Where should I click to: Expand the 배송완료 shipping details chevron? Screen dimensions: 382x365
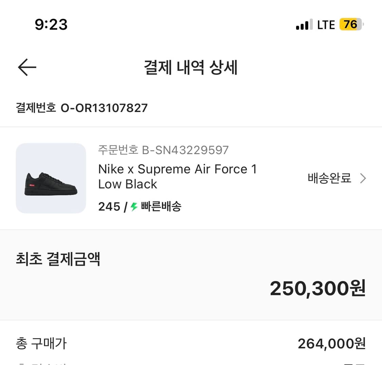(x=363, y=178)
